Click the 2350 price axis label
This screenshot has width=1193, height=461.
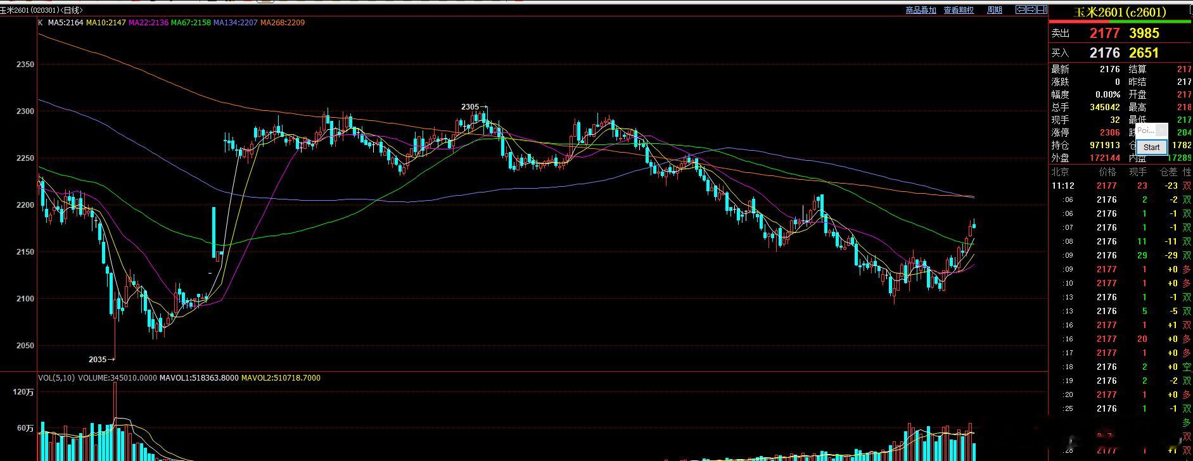(x=26, y=65)
